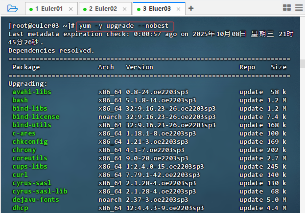Click the Upgrading: heading
Screen dimensions: 305x213
28,84
